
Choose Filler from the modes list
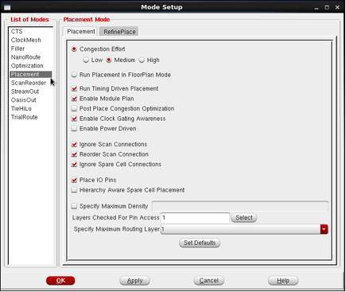tap(17, 49)
